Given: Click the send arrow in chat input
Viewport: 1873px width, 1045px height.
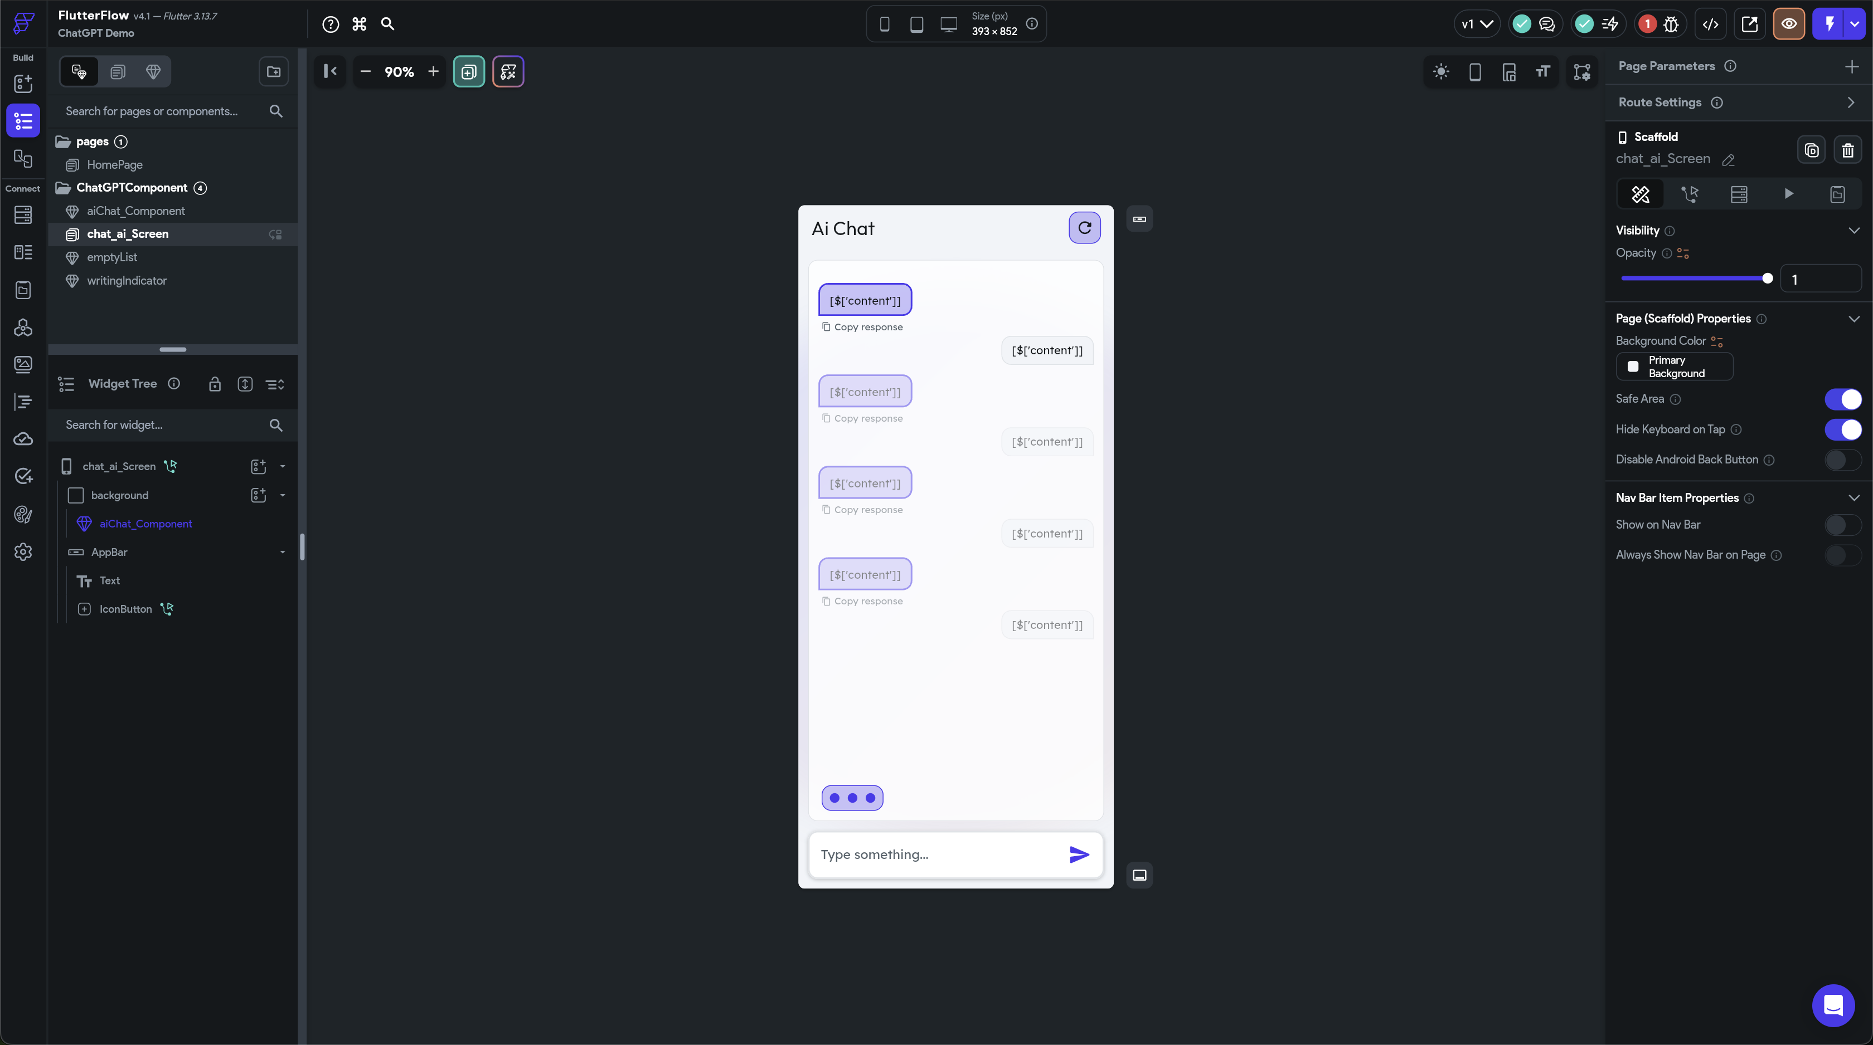Looking at the screenshot, I should [x=1079, y=854].
